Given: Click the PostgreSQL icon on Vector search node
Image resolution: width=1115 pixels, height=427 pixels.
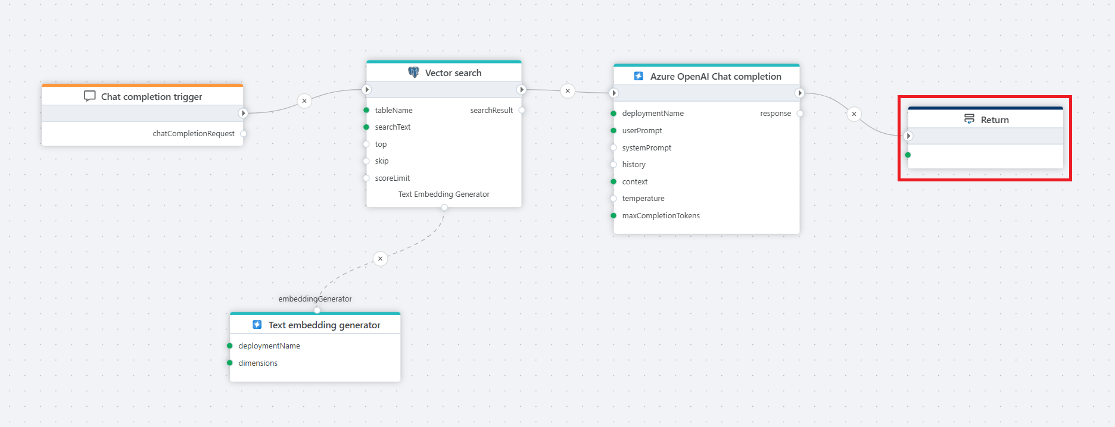Looking at the screenshot, I should pyautogui.click(x=413, y=73).
